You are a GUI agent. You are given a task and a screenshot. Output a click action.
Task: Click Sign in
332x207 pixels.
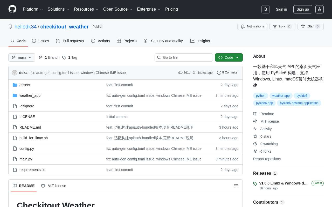point(281,9)
